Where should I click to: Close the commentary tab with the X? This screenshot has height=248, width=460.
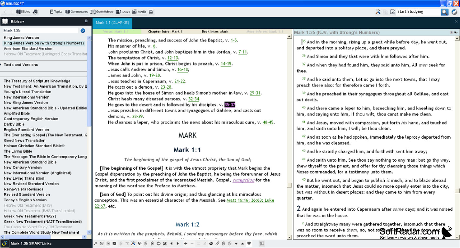(456, 21)
